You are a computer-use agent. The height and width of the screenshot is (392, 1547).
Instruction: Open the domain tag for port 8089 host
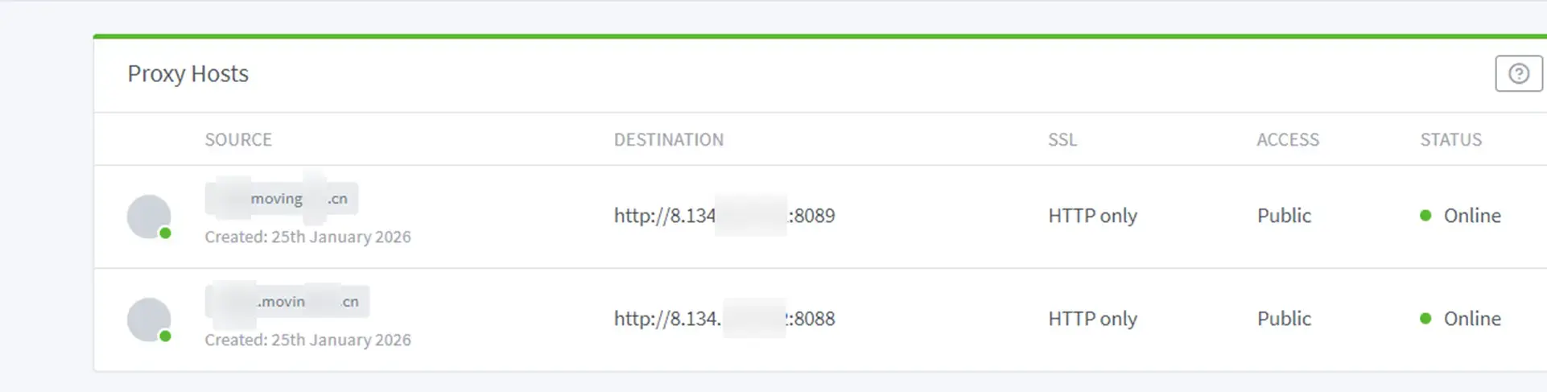point(281,199)
